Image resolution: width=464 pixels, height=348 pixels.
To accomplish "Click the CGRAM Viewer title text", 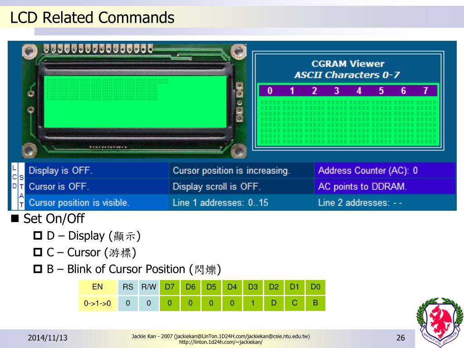I will coord(348,63).
